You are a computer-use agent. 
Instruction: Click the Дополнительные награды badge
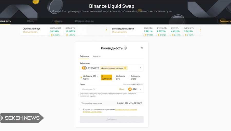tap(114, 68)
